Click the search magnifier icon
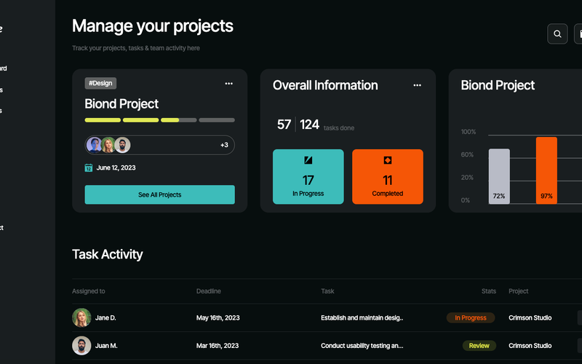This screenshot has height=364, width=582. (557, 33)
